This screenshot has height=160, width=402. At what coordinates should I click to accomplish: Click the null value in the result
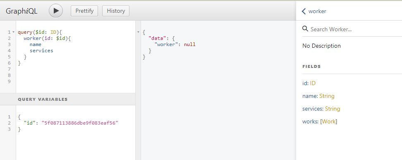tap(190, 44)
